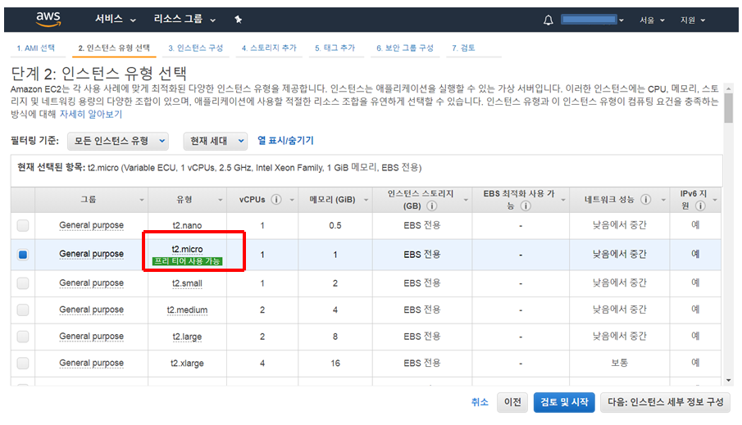This screenshot has width=742, height=425.
Task: Sort by the 메모리 (GiB) column arrow
Action: (x=366, y=200)
